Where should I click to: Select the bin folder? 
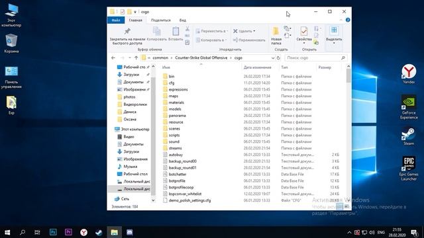click(172, 77)
